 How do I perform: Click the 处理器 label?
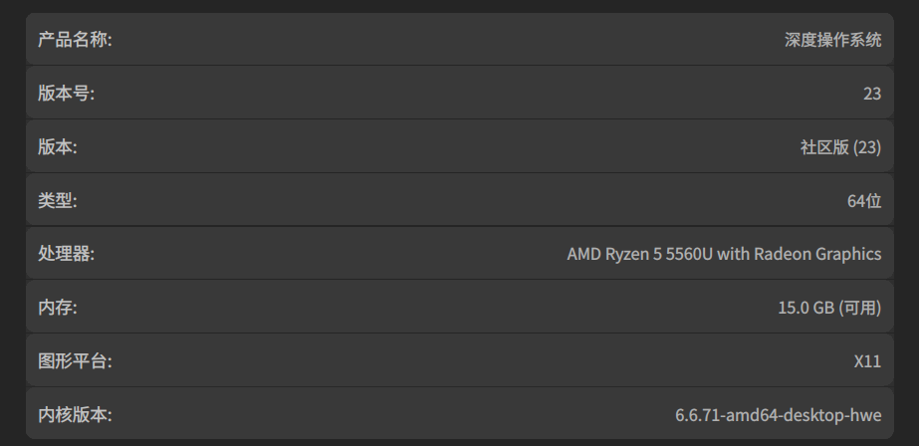[x=66, y=254]
